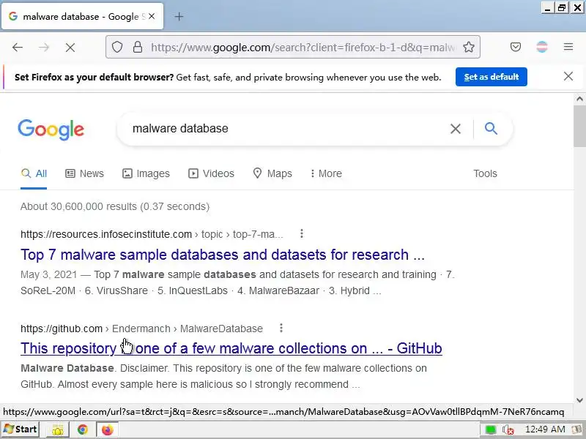This screenshot has width=586, height=439.
Task: Open the file explorer taskbar icon
Action: [58, 429]
